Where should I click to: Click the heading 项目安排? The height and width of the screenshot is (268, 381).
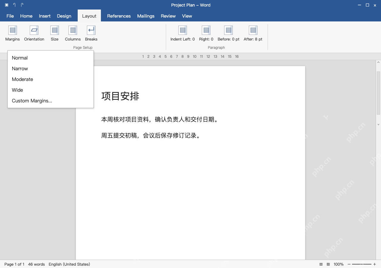tap(120, 96)
